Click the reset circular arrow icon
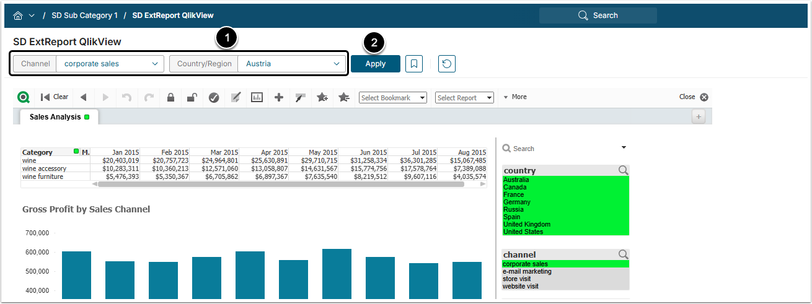The width and height of the screenshot is (812, 304). 447,64
